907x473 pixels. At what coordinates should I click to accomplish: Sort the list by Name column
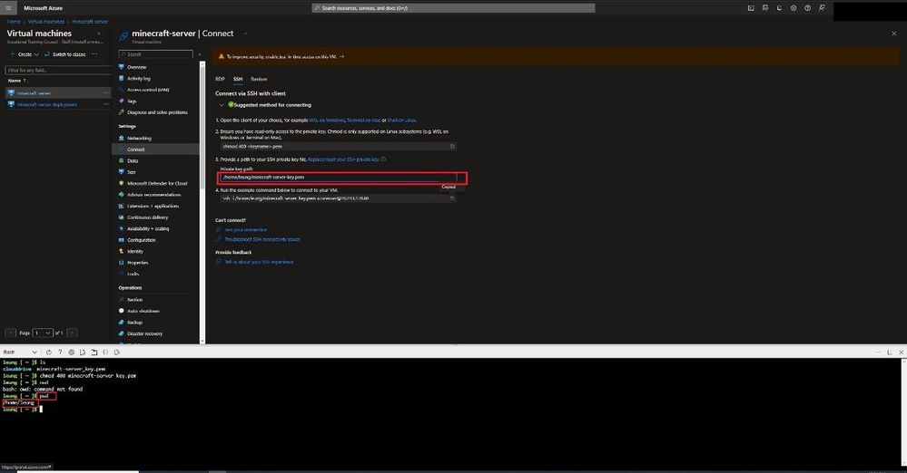click(x=16, y=81)
